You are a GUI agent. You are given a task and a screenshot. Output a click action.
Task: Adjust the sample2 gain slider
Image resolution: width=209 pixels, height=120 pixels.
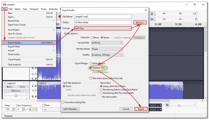pos(16,96)
